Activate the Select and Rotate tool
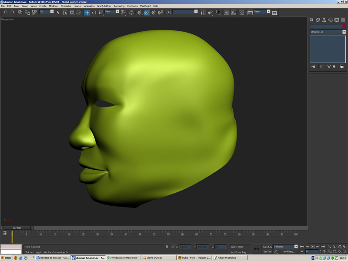This screenshot has height=261, width=348. (x=94, y=13)
